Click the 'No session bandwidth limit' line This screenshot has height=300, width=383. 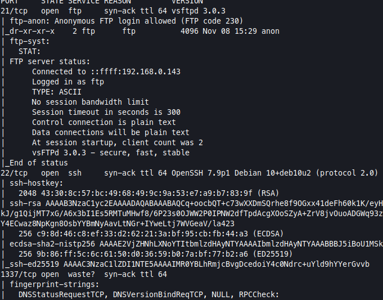90,102
